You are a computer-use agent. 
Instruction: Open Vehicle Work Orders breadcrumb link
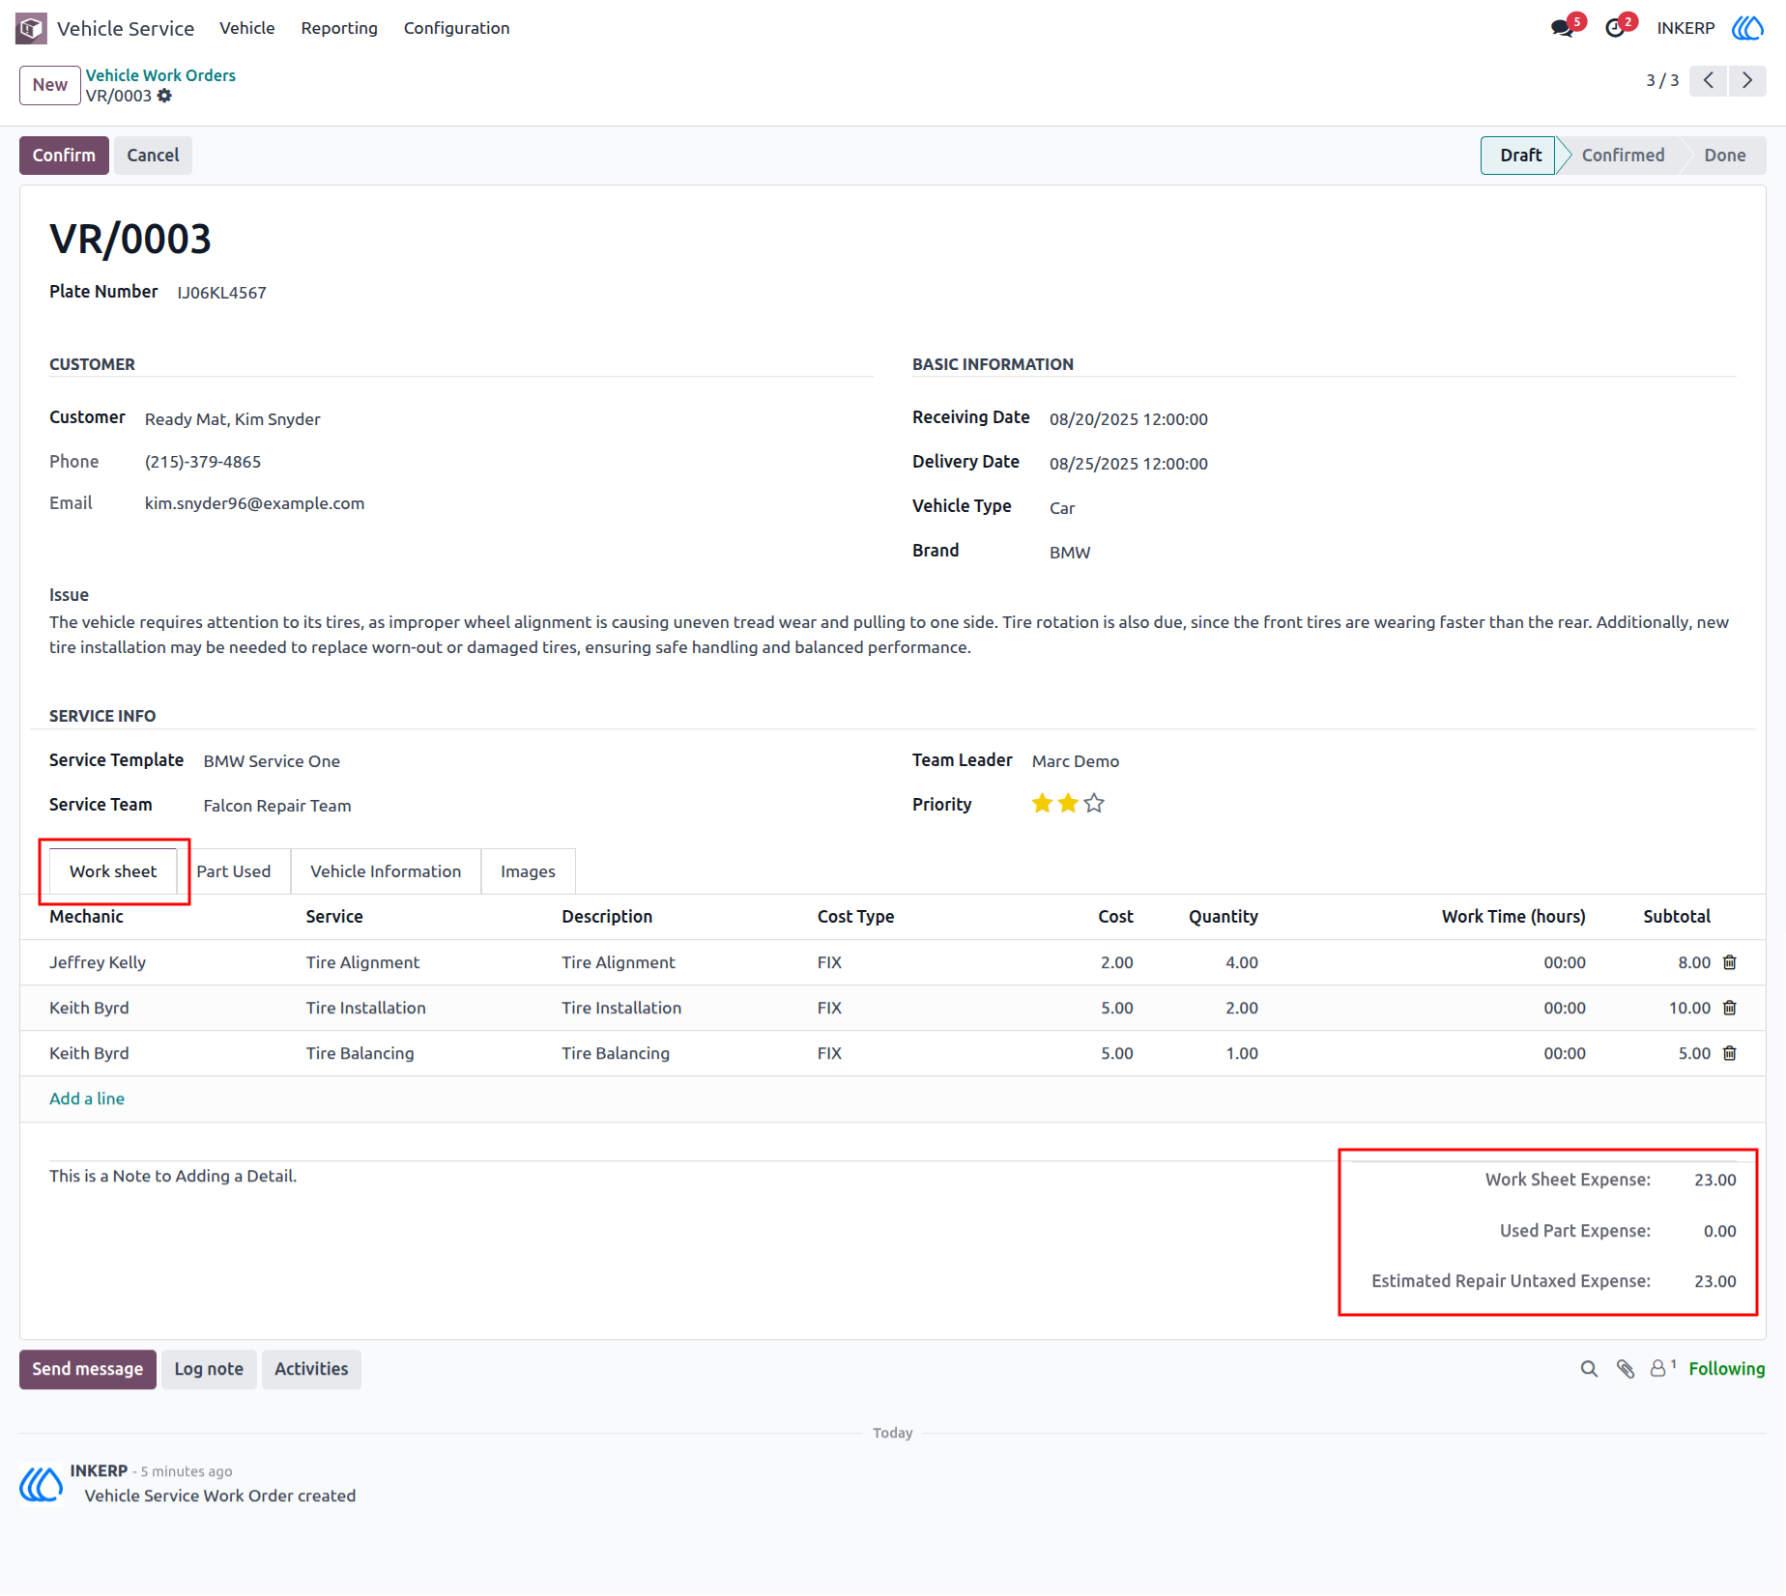pos(160,75)
